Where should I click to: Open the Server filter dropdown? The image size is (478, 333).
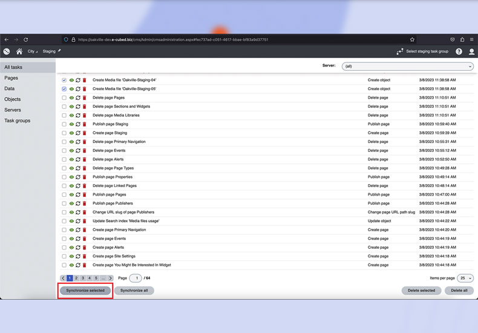407,66
